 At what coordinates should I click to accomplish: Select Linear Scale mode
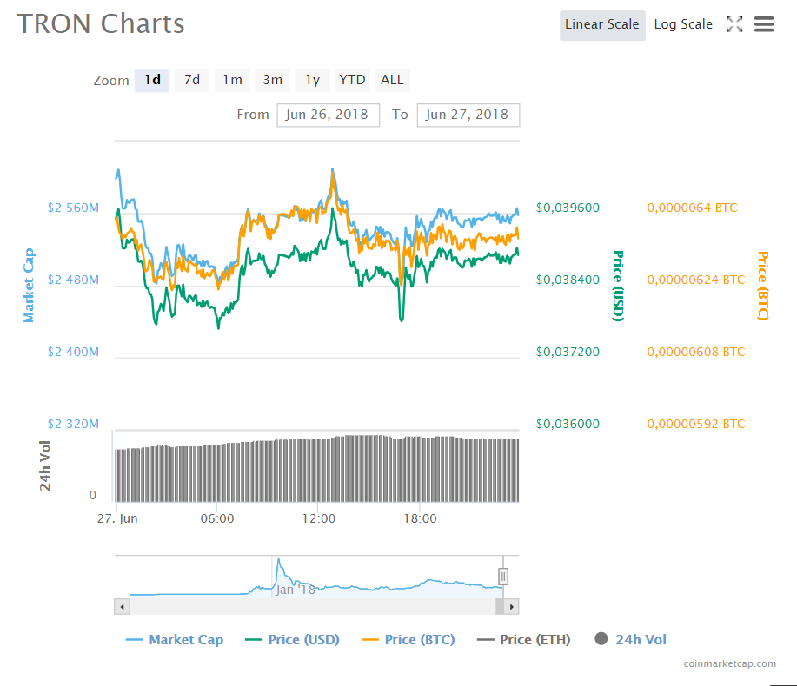pyautogui.click(x=602, y=24)
